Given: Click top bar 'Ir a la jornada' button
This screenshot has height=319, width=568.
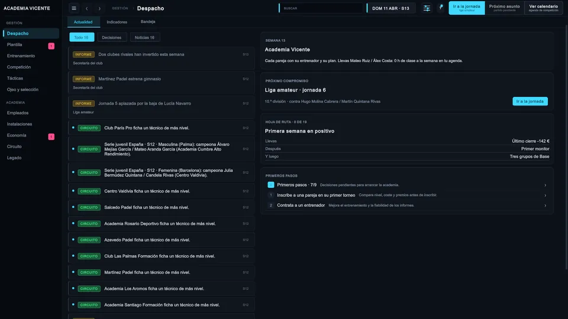Looking at the screenshot, I should click(x=467, y=8).
